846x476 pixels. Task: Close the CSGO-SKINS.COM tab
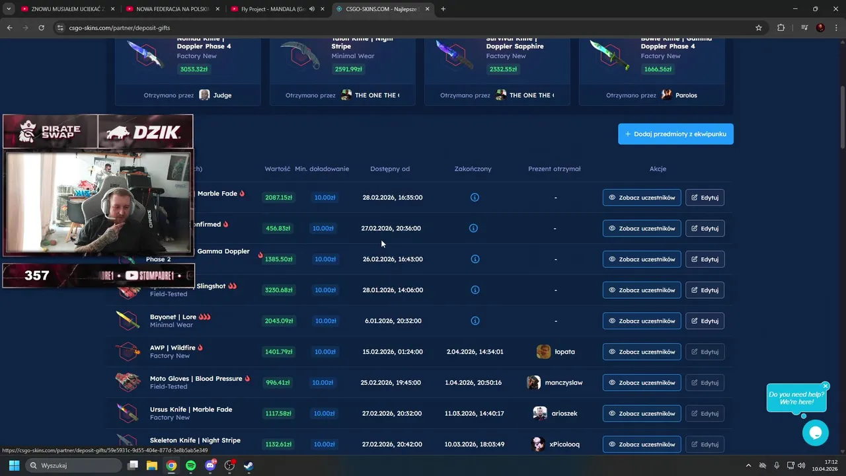point(427,9)
